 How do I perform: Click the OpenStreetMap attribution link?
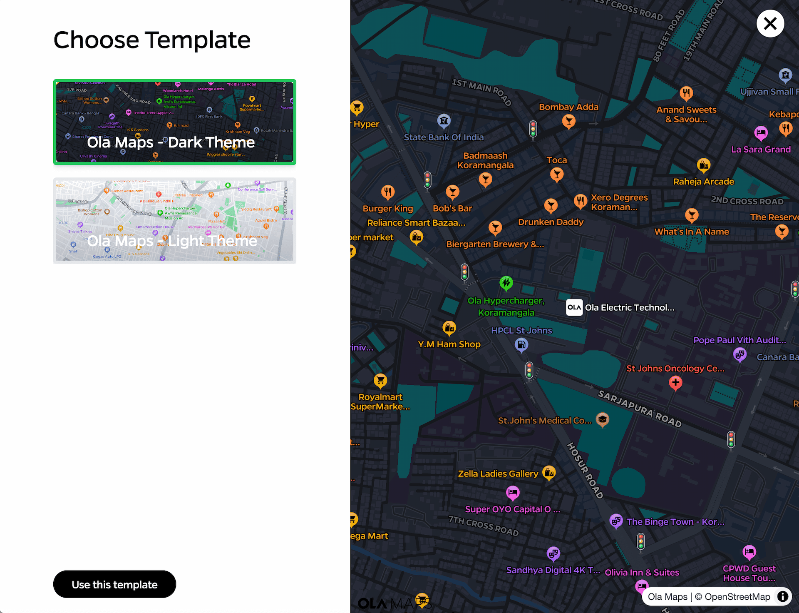click(x=737, y=596)
